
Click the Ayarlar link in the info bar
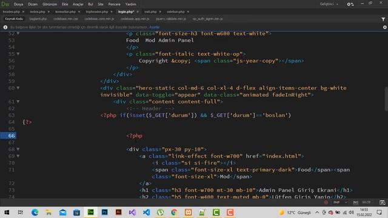pyautogui.click(x=155, y=27)
